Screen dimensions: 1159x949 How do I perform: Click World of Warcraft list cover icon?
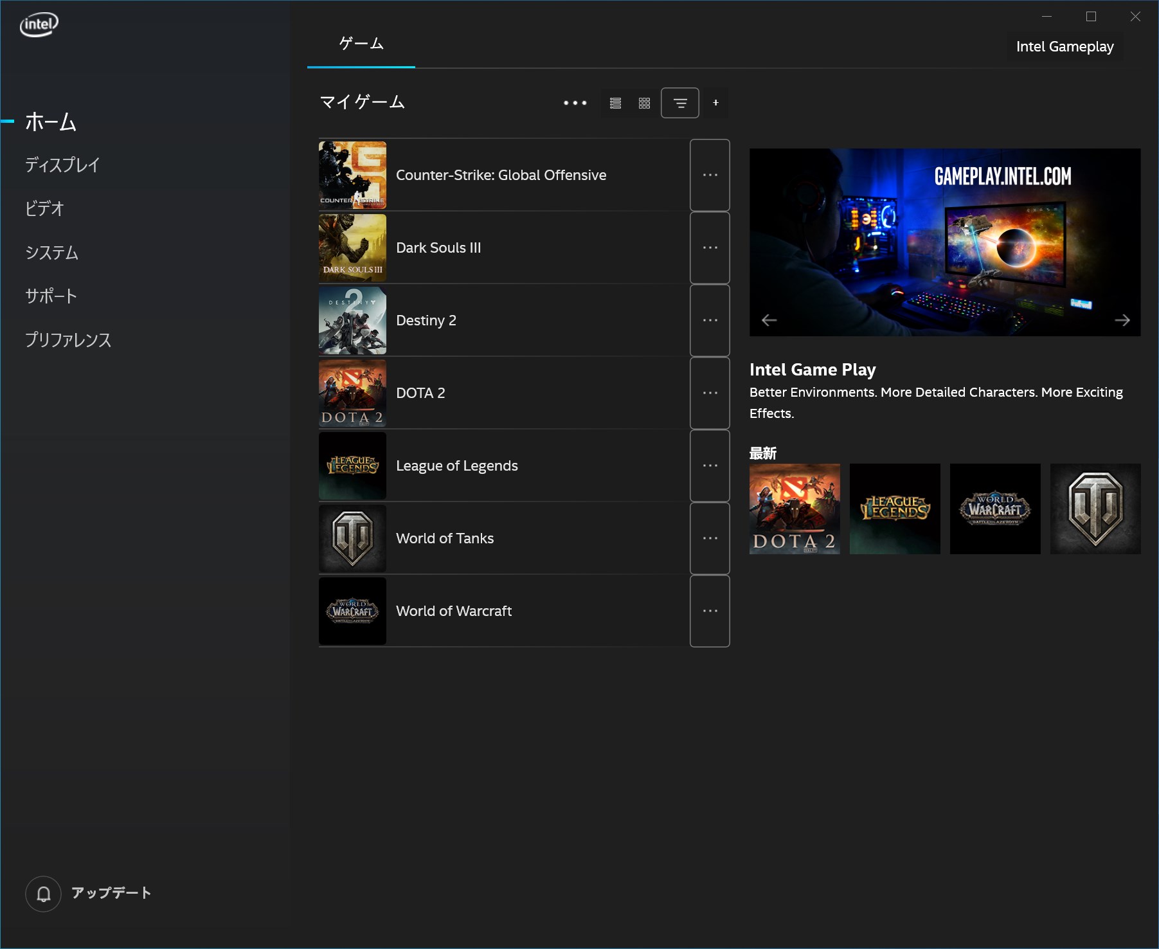pyautogui.click(x=353, y=611)
